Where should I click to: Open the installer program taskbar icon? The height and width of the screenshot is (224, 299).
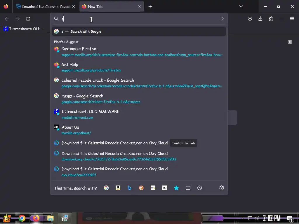[65, 218]
